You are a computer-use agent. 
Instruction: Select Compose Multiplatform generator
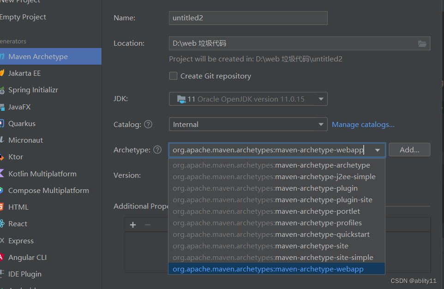(51, 190)
